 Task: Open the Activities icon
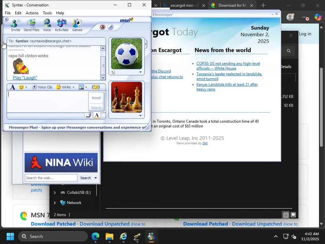62,25
